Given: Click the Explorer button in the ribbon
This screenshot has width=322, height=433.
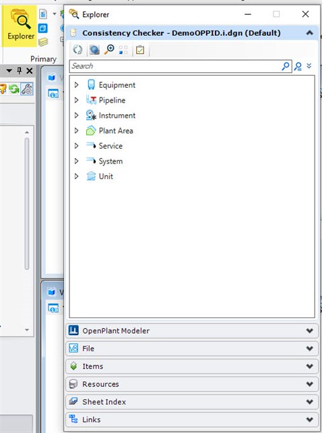Looking at the screenshot, I should (x=20, y=26).
